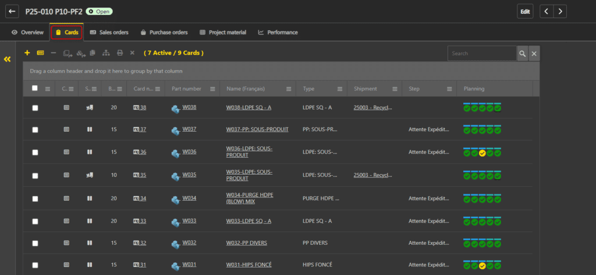
Task: Click the printer icon in cards toolbar
Action: pyautogui.click(x=119, y=53)
